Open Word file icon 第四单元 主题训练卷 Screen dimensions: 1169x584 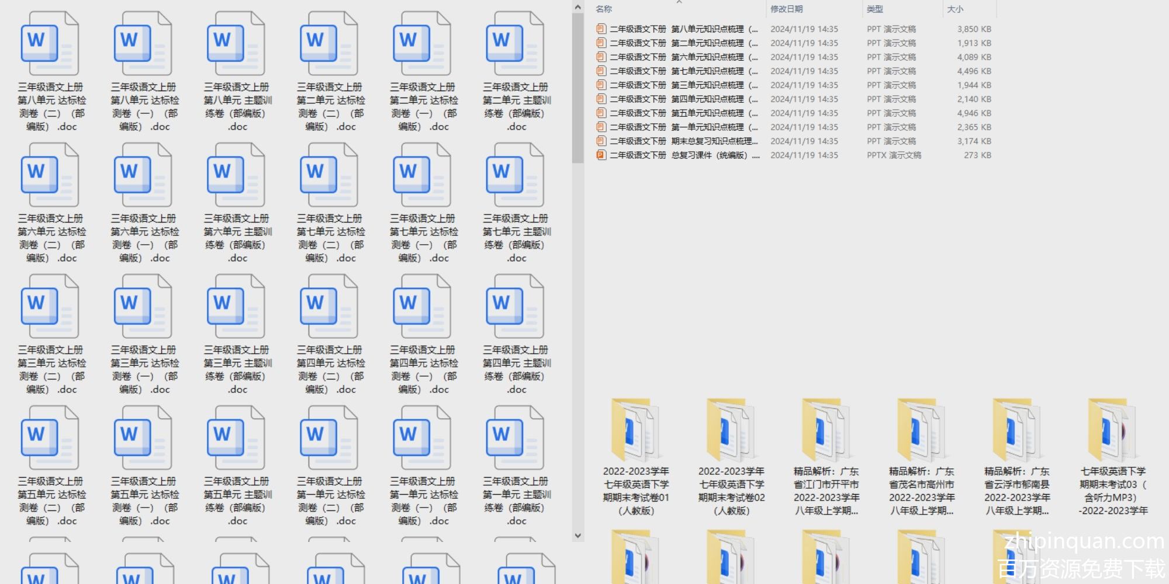click(x=514, y=307)
